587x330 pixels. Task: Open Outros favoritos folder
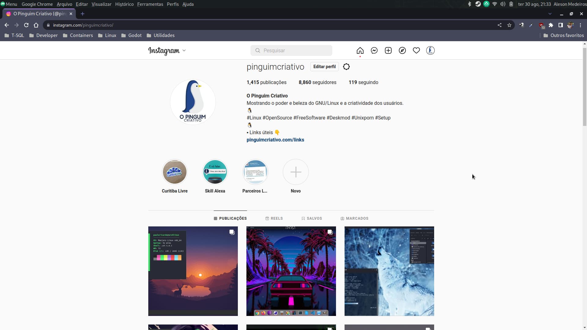pyautogui.click(x=564, y=35)
